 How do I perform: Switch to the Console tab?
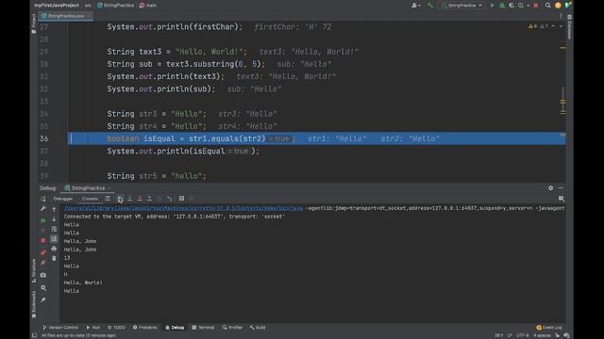[x=90, y=199]
